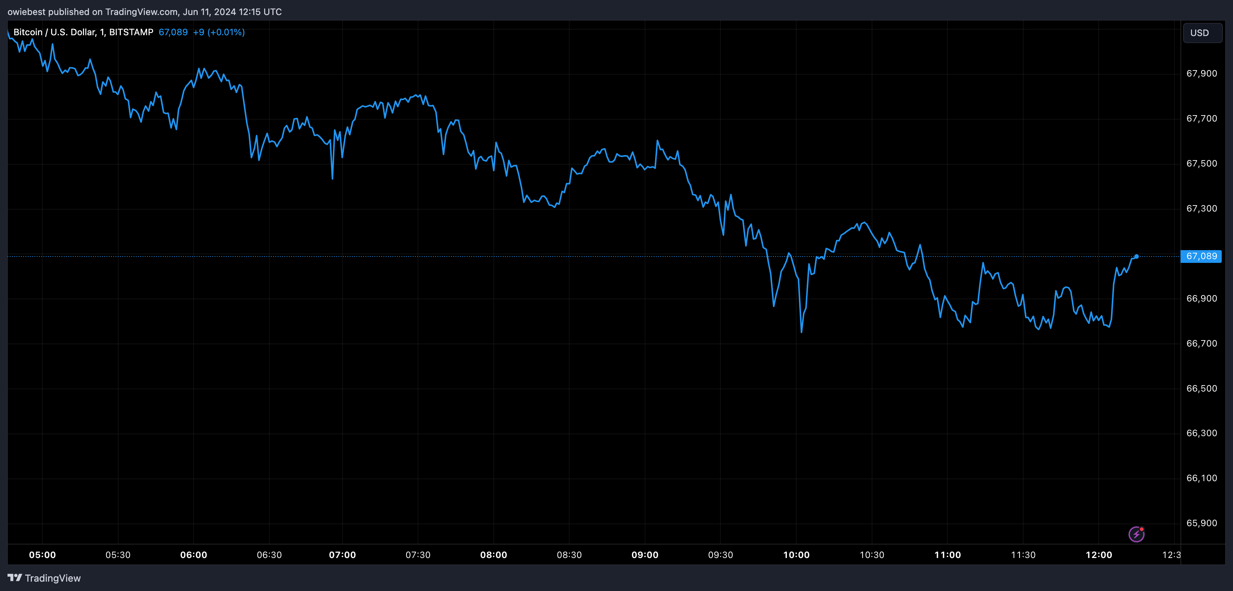Click the 10:30 time axis label
The image size is (1233, 591).
coord(872,555)
